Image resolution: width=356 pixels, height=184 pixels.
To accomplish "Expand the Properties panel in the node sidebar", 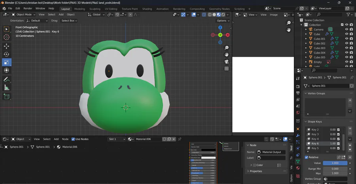I will (x=248, y=171).
